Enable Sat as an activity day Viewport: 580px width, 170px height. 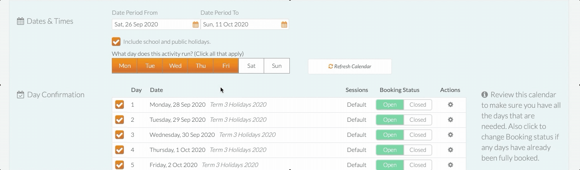click(x=251, y=66)
